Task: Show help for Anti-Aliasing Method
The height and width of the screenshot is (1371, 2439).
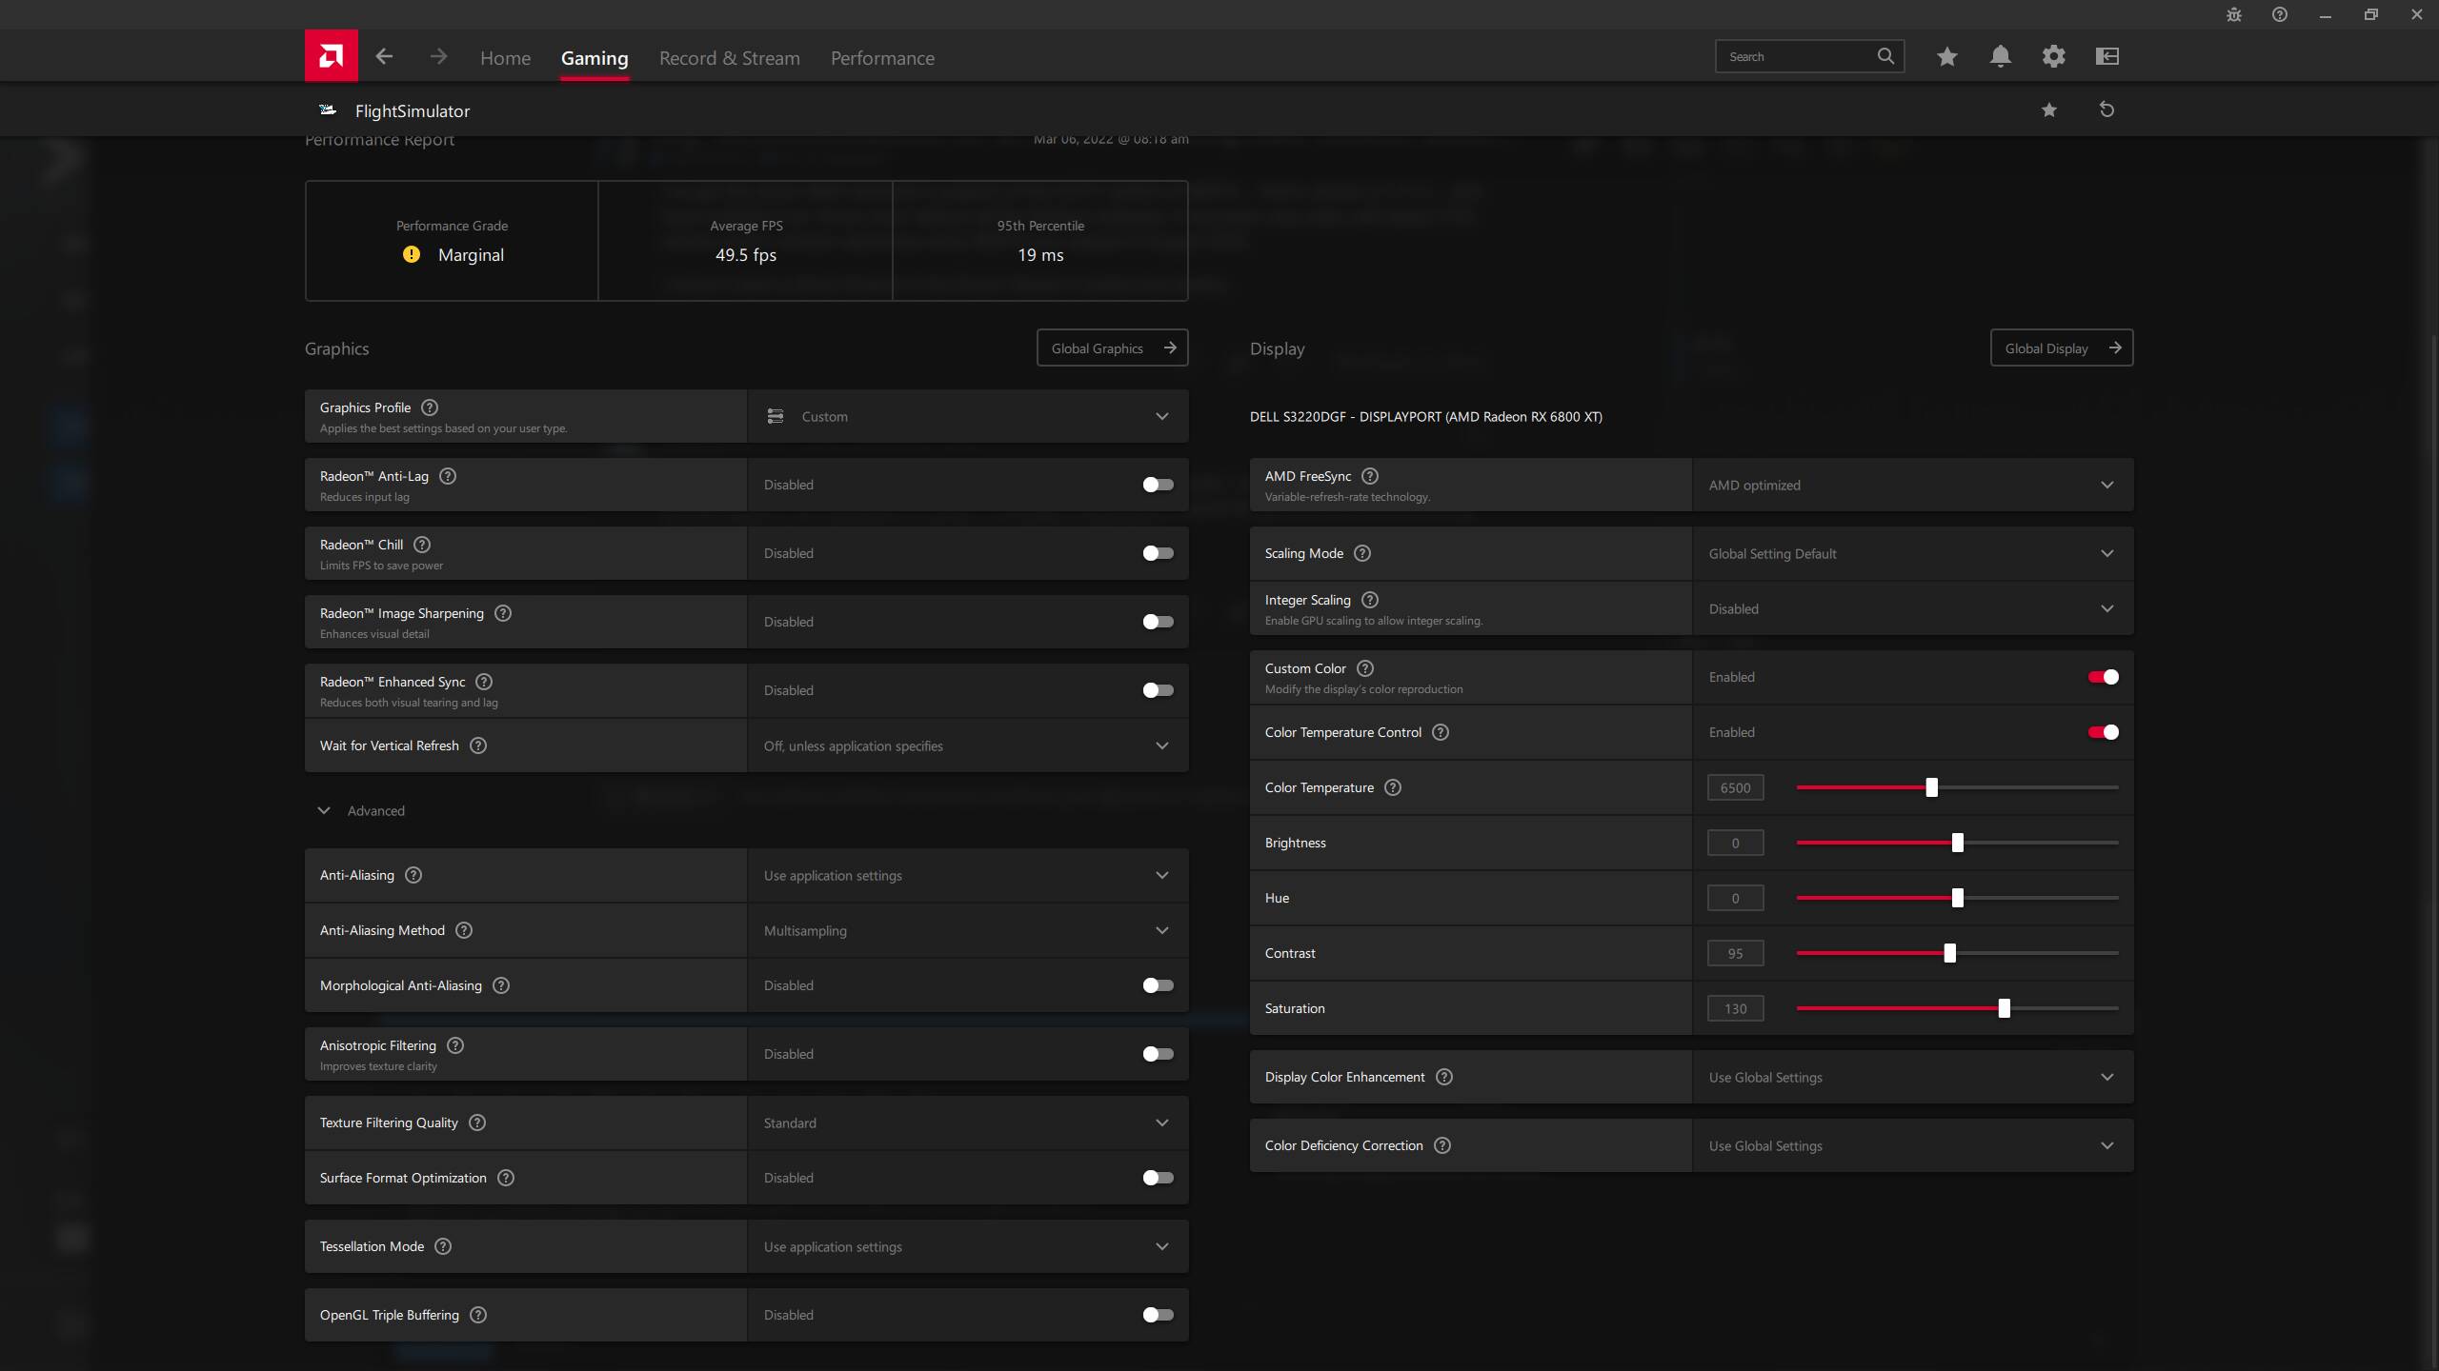Action: coord(464,930)
